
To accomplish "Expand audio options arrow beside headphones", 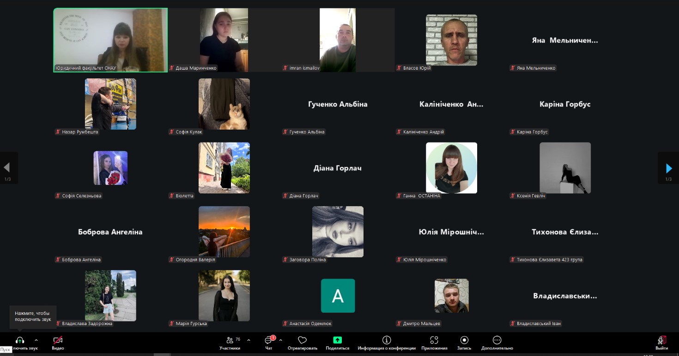I will (x=36, y=340).
